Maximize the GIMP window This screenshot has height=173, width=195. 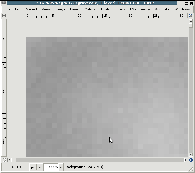point(186,3)
